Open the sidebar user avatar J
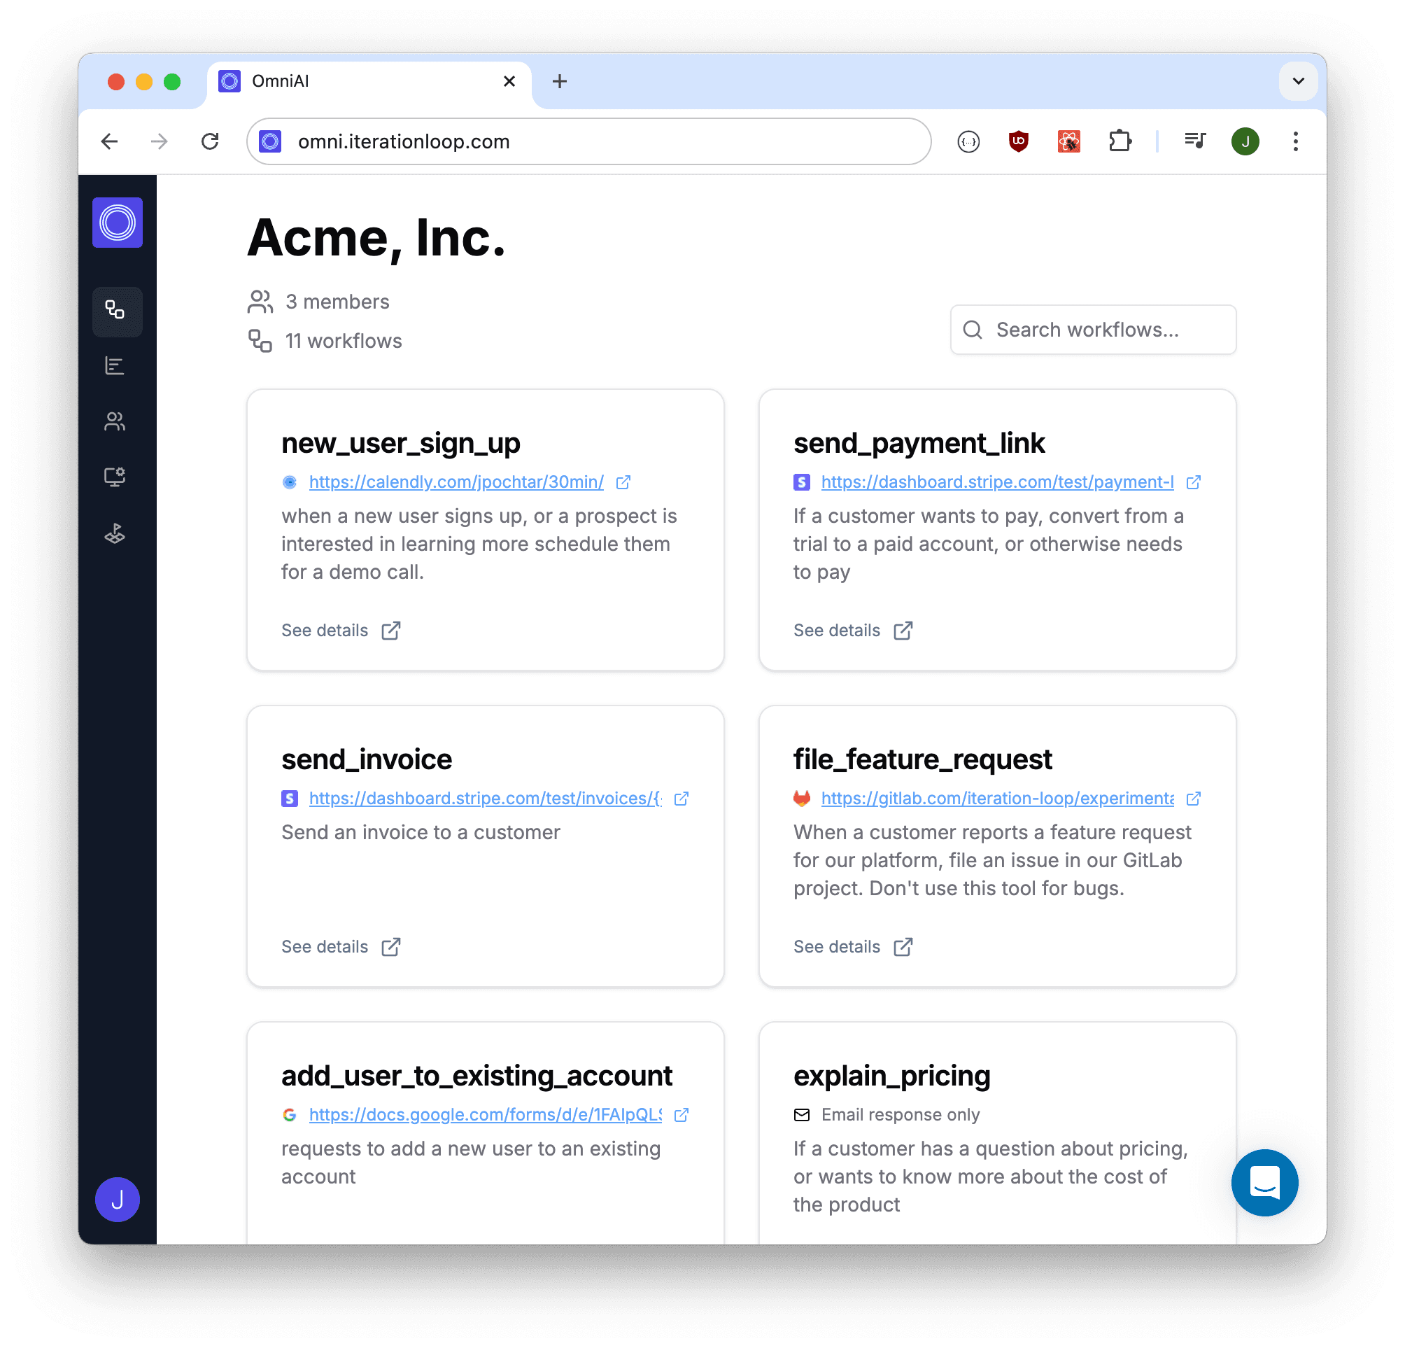This screenshot has height=1348, width=1405. (117, 1200)
